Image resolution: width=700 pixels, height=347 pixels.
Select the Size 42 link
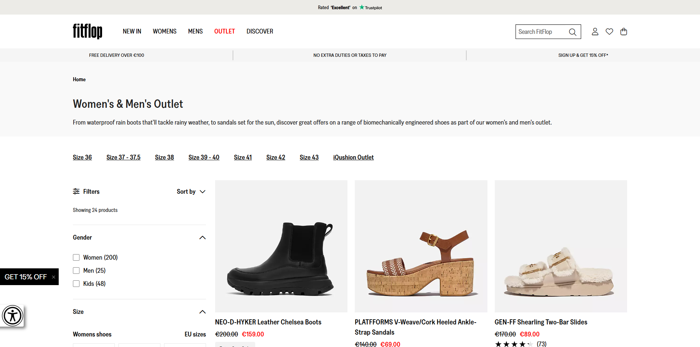click(x=276, y=157)
